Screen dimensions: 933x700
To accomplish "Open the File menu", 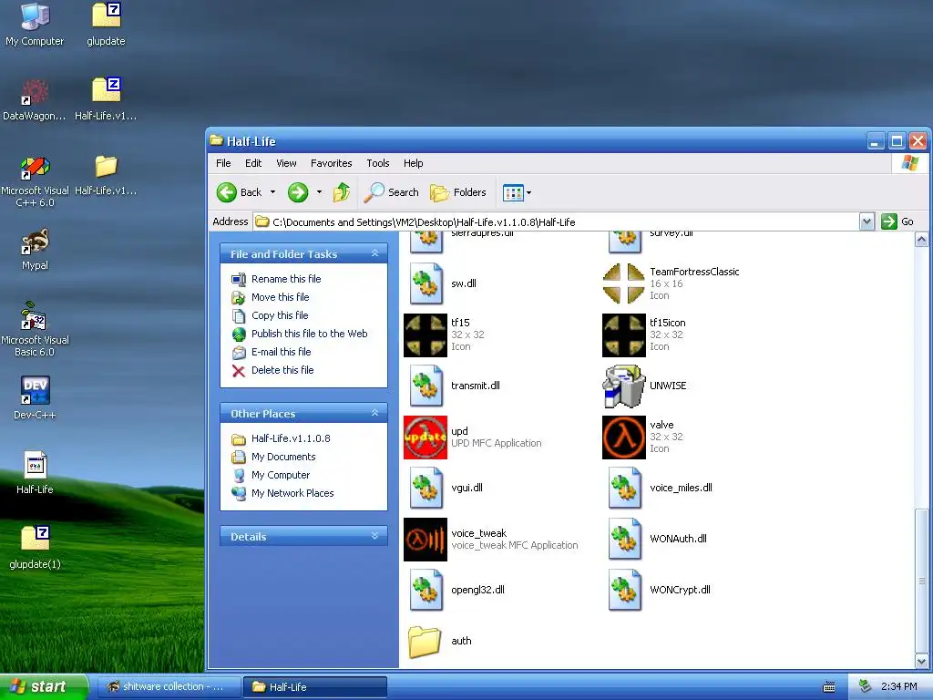I will (223, 163).
